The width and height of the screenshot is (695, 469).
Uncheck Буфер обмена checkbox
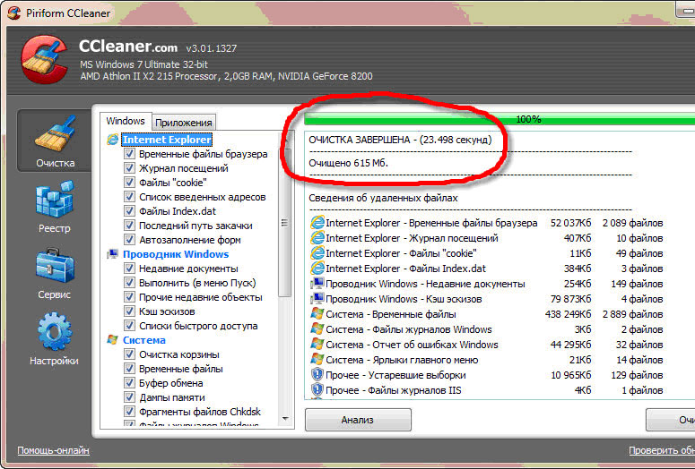129,383
